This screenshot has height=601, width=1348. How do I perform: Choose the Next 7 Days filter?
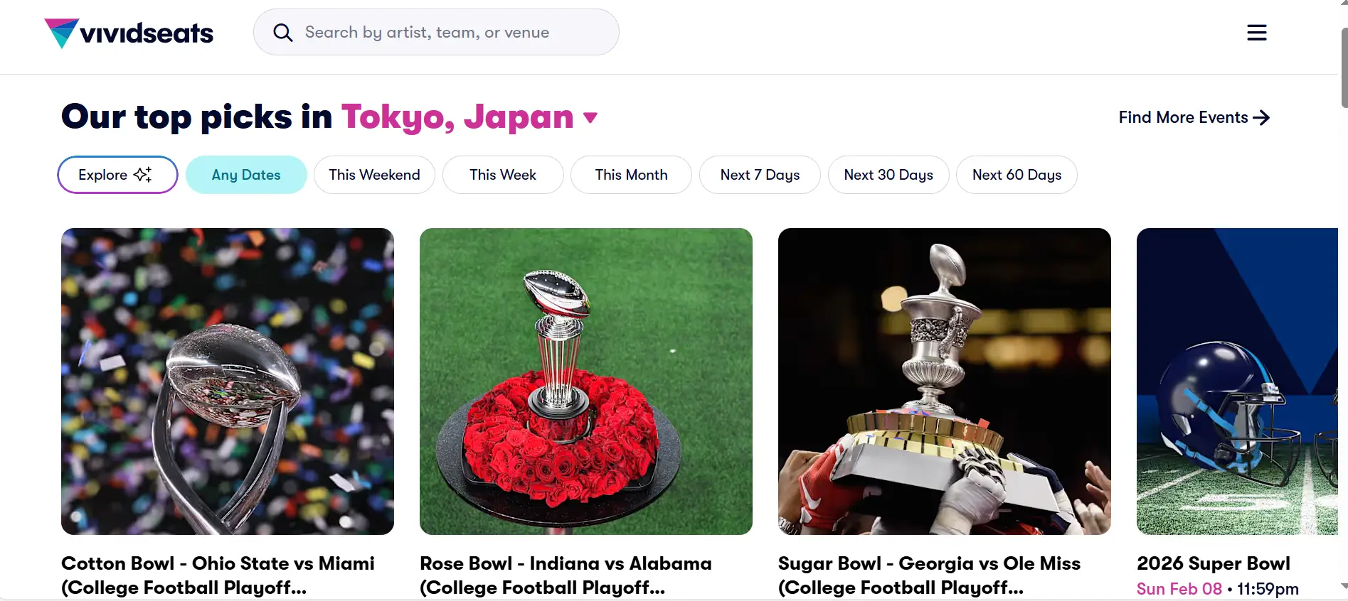click(760, 175)
